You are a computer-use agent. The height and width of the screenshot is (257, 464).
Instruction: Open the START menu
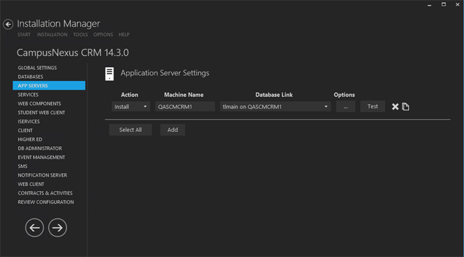(x=24, y=35)
